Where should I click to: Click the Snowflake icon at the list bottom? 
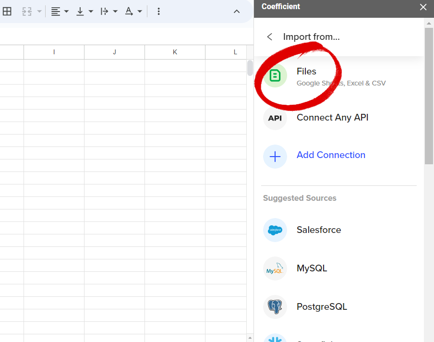275,339
